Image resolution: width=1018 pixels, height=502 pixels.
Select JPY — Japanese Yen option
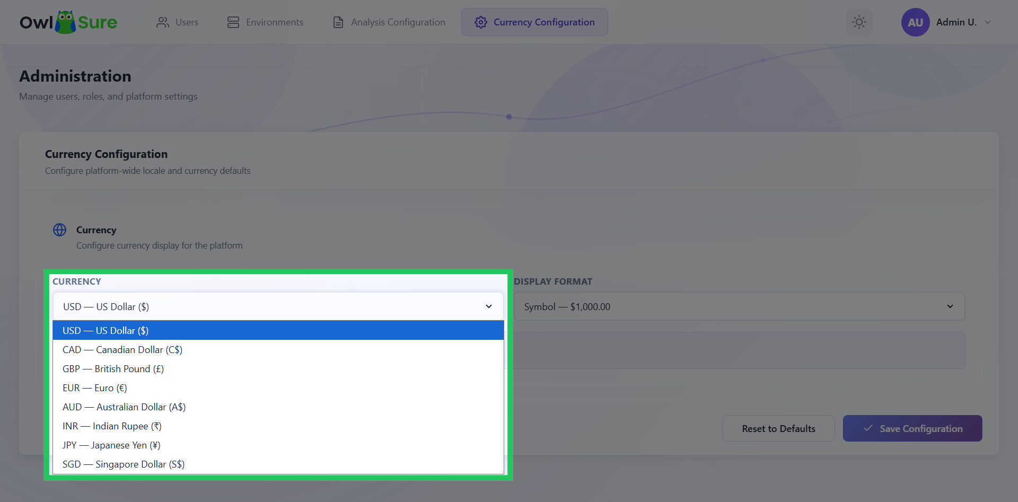point(278,445)
